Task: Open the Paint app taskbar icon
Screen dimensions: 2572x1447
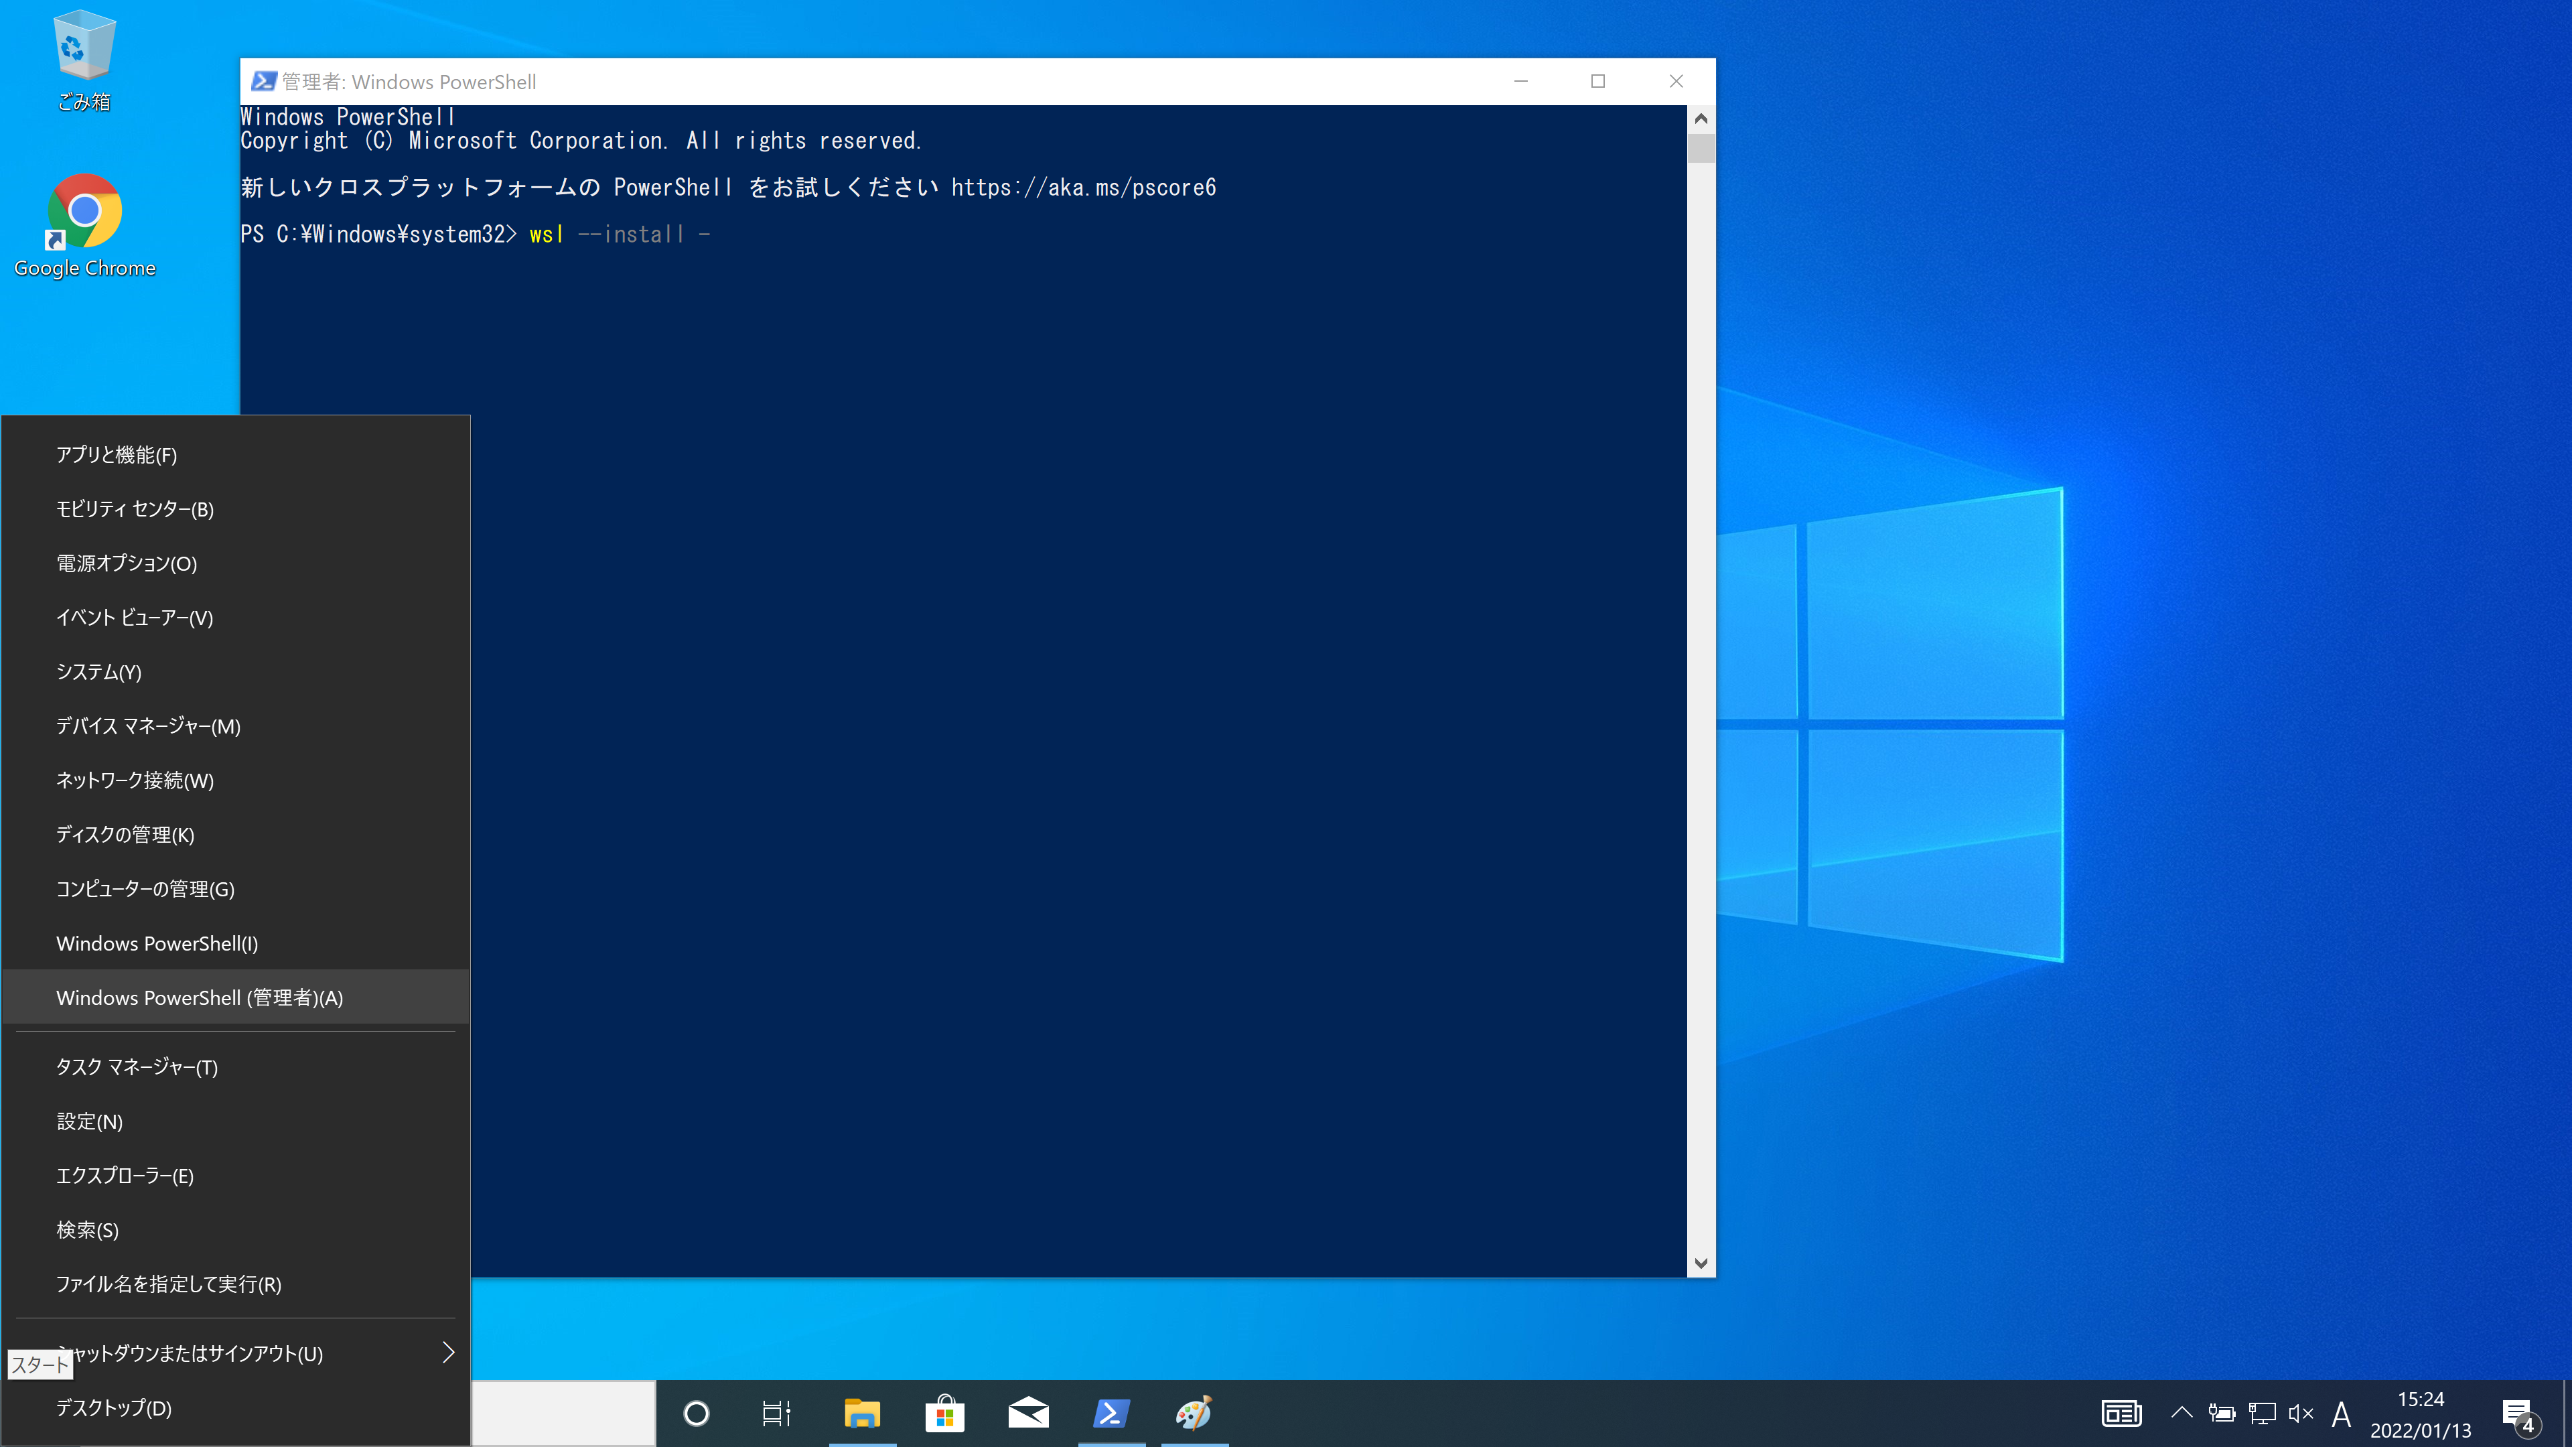Action: (1193, 1413)
